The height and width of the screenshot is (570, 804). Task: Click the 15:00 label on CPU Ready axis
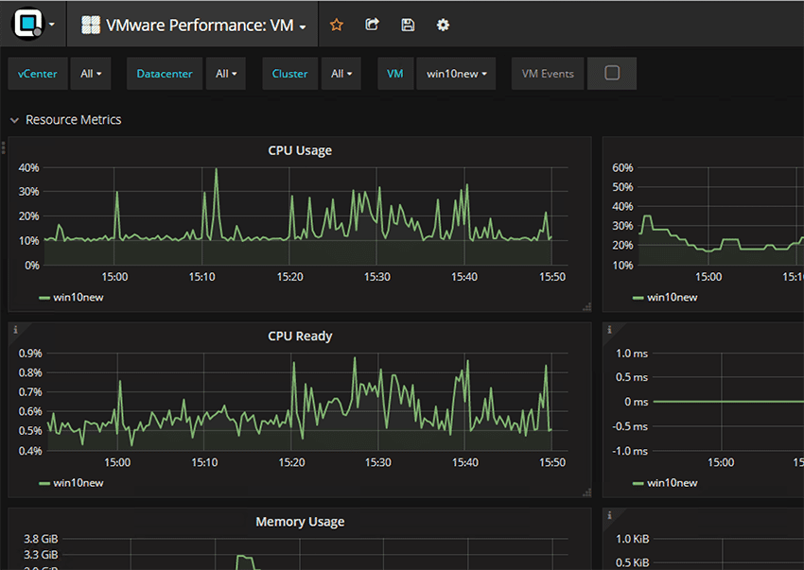pyautogui.click(x=117, y=462)
